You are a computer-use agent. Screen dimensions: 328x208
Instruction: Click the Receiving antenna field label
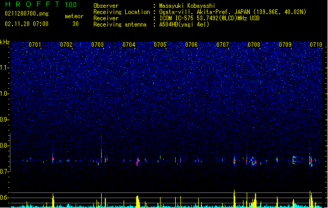coord(120,24)
